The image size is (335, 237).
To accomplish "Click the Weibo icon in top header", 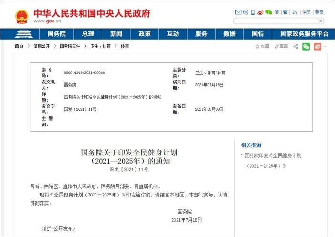I will (x=261, y=12).
